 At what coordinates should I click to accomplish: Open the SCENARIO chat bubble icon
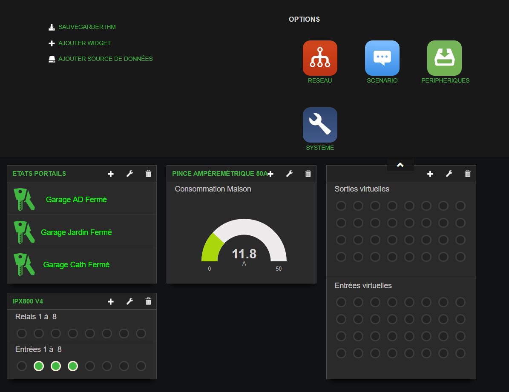click(x=382, y=58)
